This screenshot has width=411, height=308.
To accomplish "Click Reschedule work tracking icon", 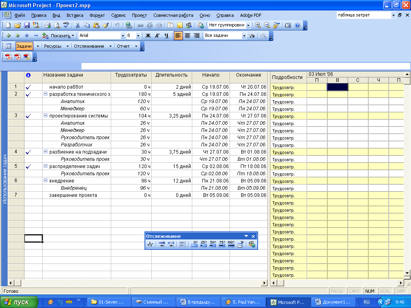I will point(171,244).
